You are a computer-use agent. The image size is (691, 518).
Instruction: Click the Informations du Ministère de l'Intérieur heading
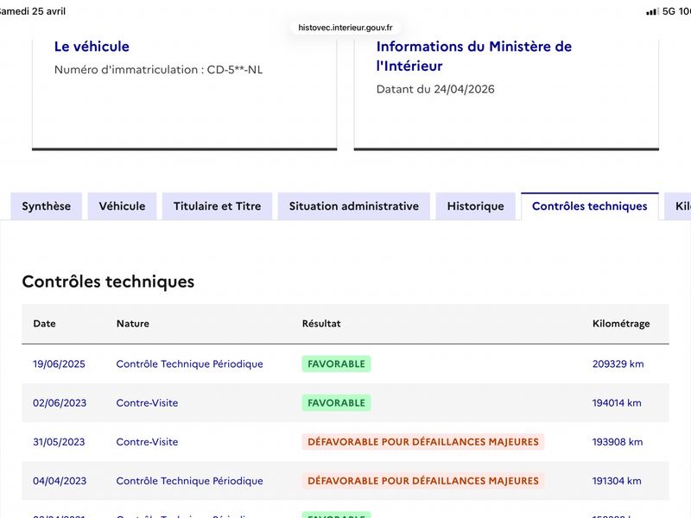(473, 56)
